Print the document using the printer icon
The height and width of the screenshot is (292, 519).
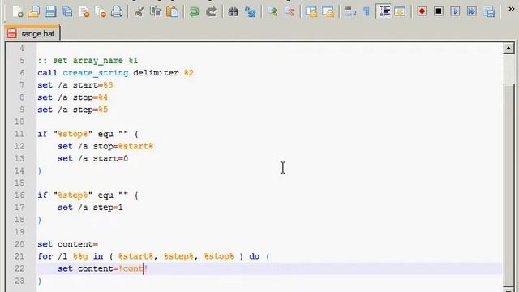coord(117,12)
